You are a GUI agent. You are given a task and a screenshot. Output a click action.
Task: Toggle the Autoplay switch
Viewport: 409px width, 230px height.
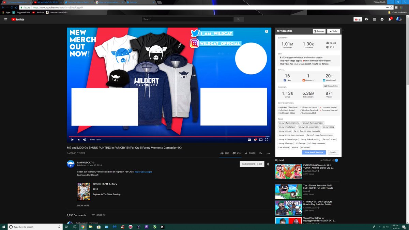336,160
